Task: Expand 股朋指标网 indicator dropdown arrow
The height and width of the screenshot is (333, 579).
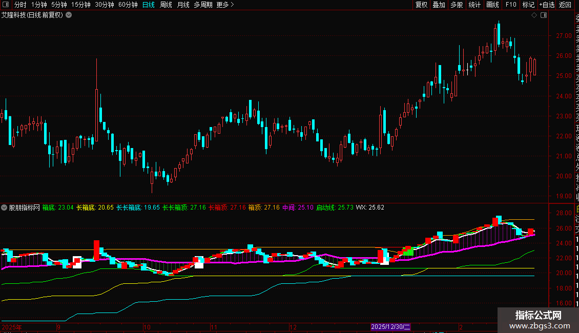Action: [5, 208]
